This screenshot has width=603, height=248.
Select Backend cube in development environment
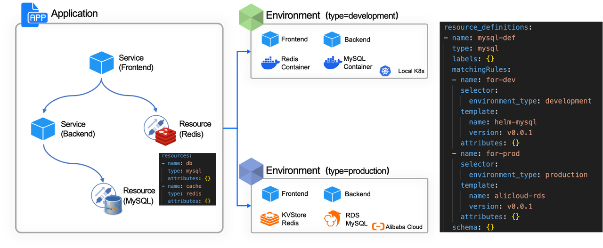click(332, 40)
